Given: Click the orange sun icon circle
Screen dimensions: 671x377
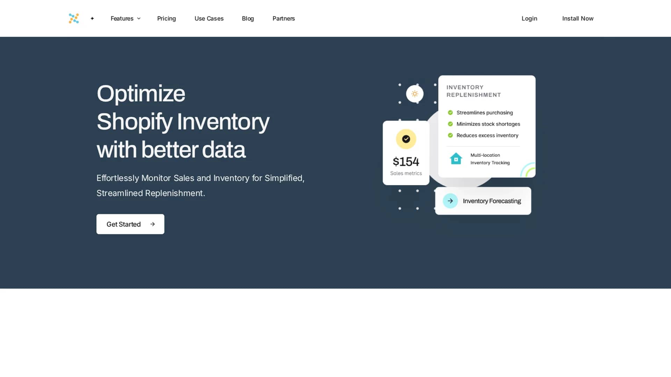Looking at the screenshot, I should coord(415,94).
